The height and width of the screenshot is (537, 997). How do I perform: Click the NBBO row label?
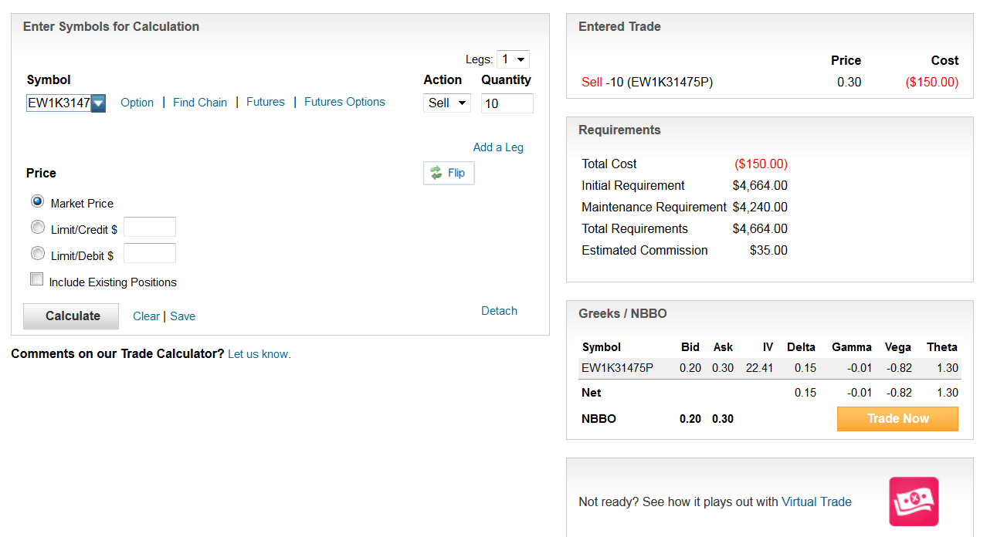click(599, 419)
